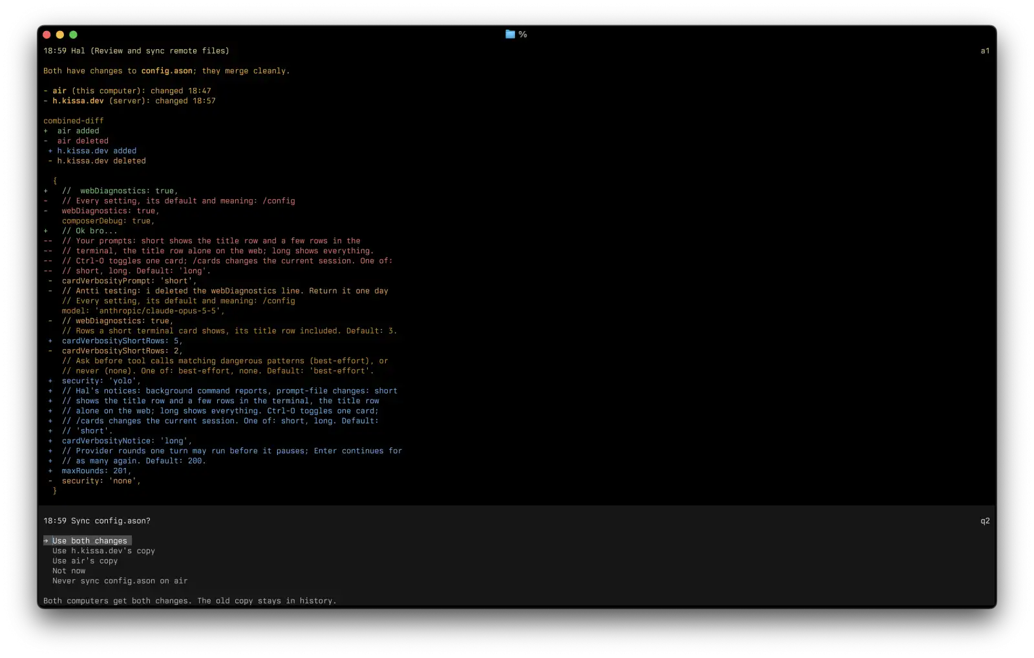Select the 'Not now' option
Image resolution: width=1034 pixels, height=658 pixels.
click(69, 571)
